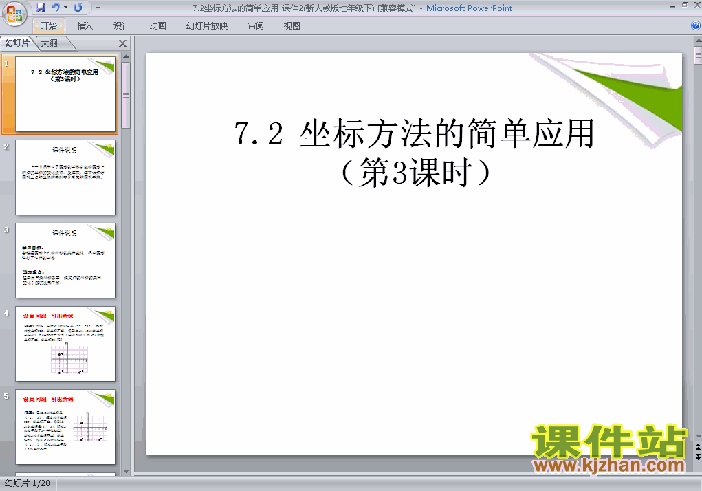Screen dimensions: 702x491
Task: Click status bar 幻灯片 1/20 indicator
Action: 28,483
